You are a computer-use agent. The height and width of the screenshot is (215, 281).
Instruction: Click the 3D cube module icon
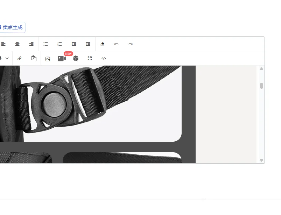coord(76,58)
